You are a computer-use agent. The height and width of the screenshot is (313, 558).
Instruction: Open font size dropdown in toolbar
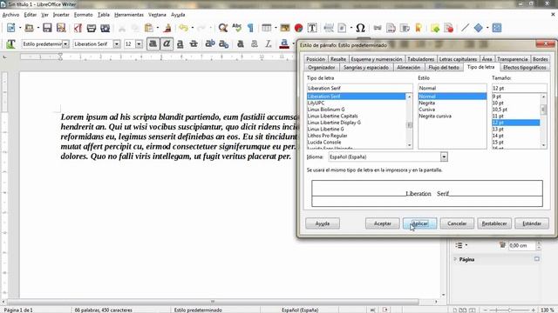[x=139, y=44]
